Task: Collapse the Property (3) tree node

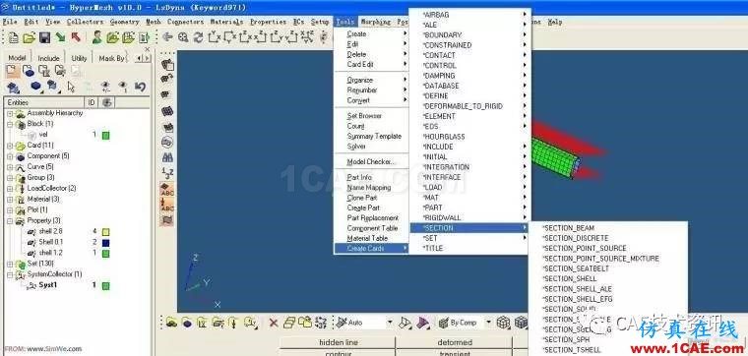Action: (10, 221)
